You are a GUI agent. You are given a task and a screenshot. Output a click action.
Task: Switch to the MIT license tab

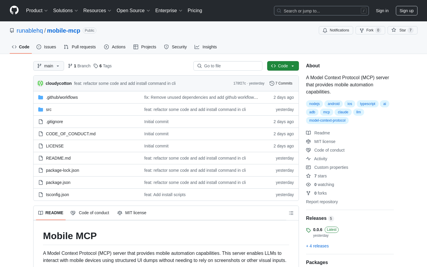coord(132,213)
